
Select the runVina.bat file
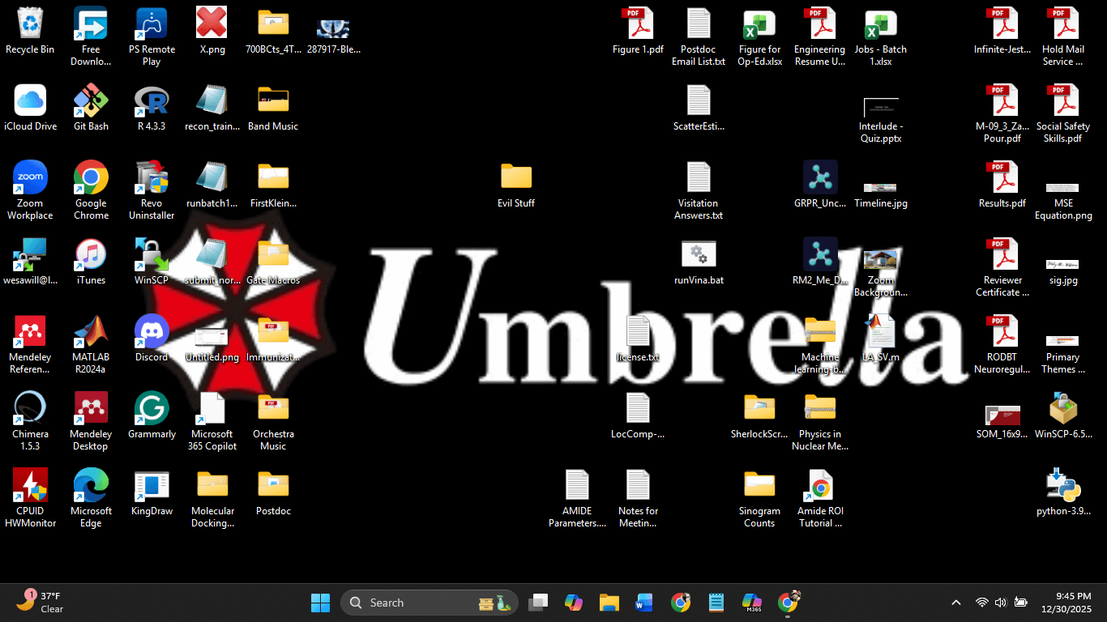pos(699,255)
